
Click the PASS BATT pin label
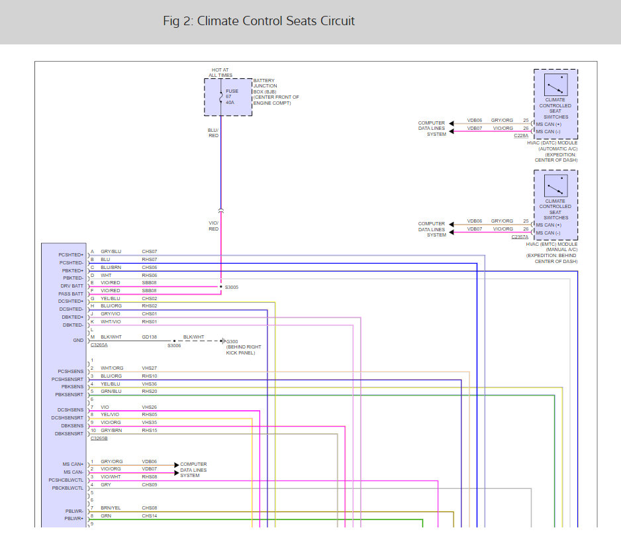point(71,294)
